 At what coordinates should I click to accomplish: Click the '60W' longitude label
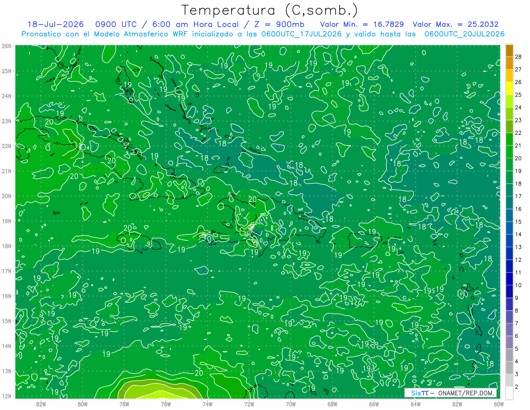499,404
